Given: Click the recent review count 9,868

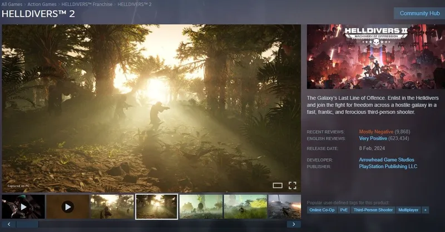Looking at the screenshot, I should (402, 132).
